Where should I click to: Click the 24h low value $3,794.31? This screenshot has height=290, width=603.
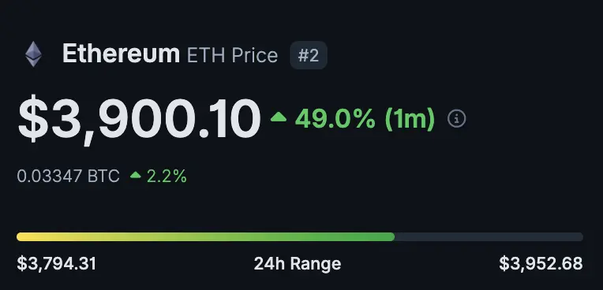pos(57,264)
